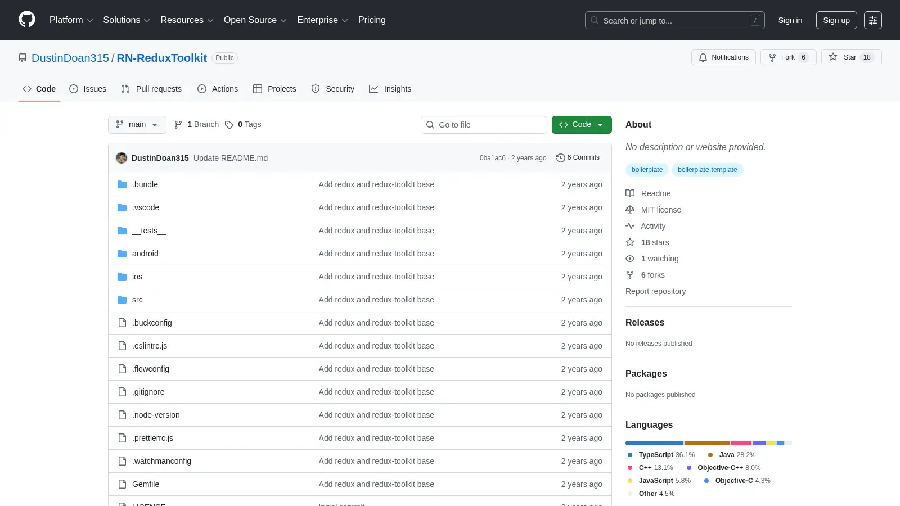The width and height of the screenshot is (900, 506).
Task: Click the C++ segment of language bar
Action: point(741,443)
